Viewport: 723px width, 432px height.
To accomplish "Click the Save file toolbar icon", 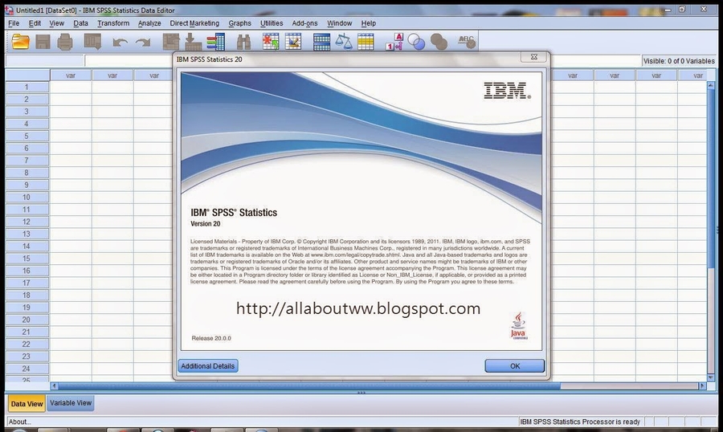I will tap(43, 41).
